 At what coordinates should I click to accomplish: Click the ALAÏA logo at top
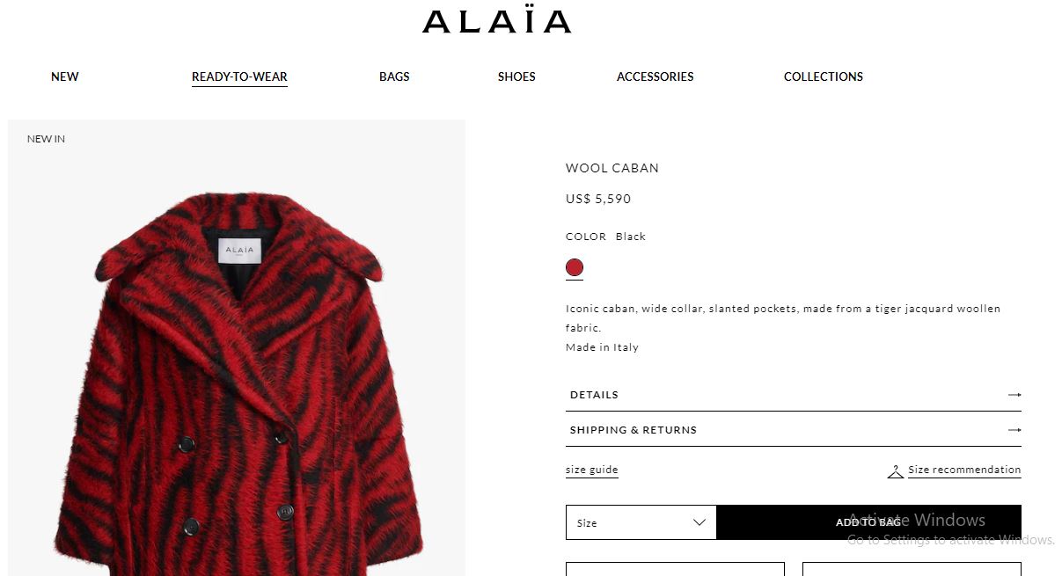497,20
